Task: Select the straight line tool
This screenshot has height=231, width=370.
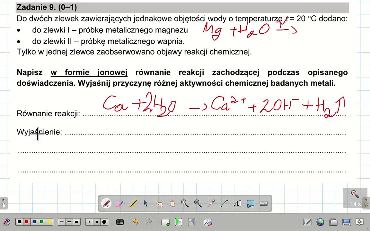Action: pyautogui.click(x=224, y=203)
